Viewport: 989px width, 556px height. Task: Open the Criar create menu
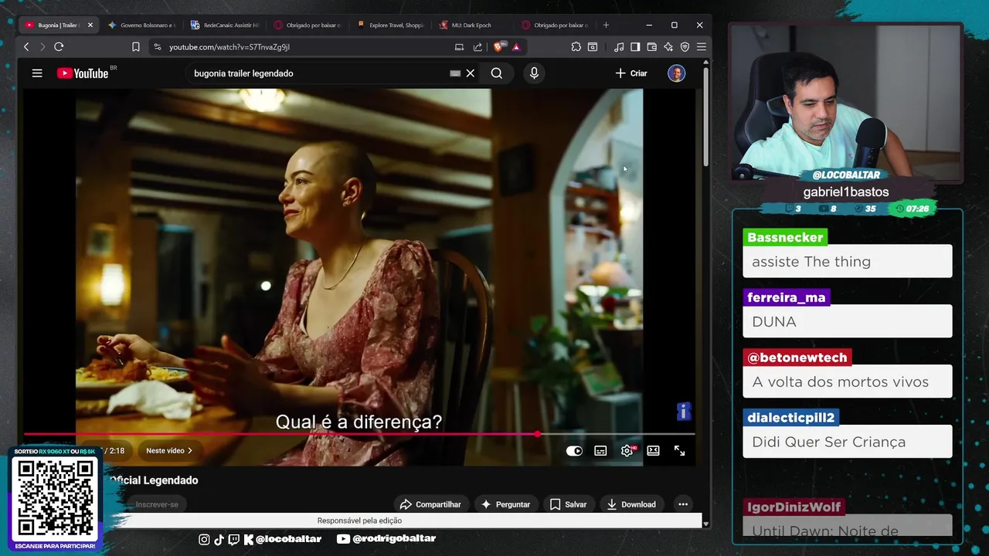631,73
